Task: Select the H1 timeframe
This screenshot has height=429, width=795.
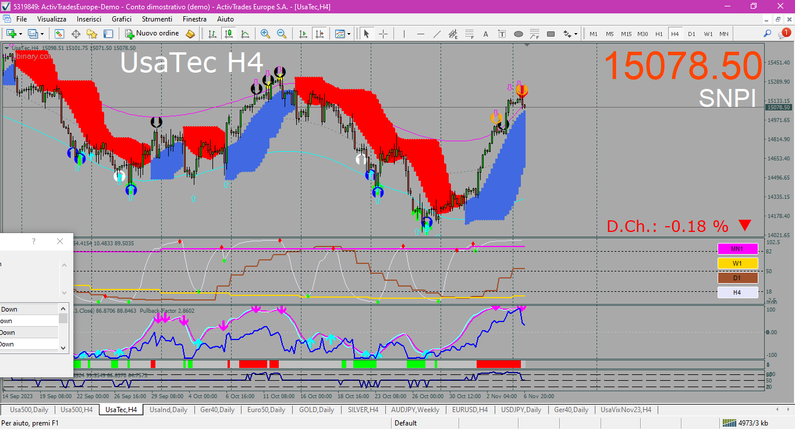Action: point(659,34)
